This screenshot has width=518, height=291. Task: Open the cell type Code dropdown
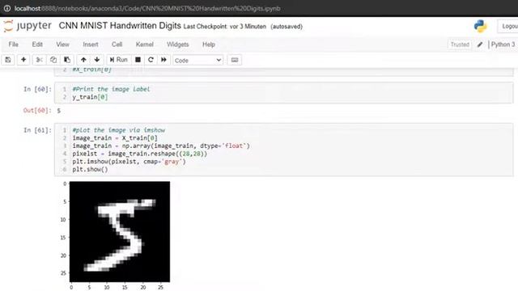tap(197, 61)
